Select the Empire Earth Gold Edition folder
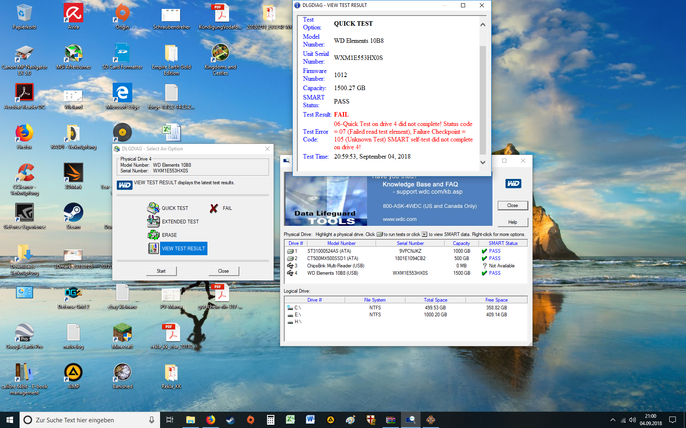 click(x=171, y=60)
